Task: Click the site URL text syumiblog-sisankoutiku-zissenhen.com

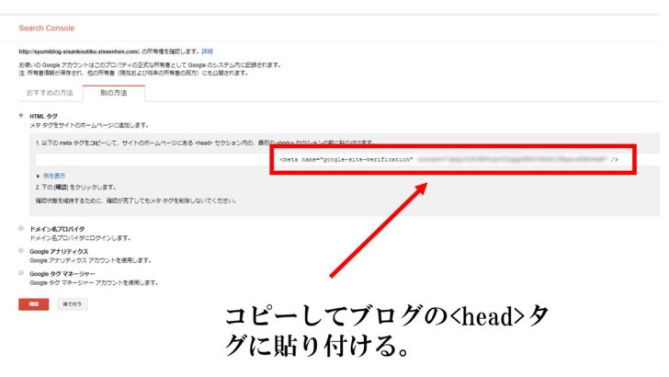Action: (79, 51)
